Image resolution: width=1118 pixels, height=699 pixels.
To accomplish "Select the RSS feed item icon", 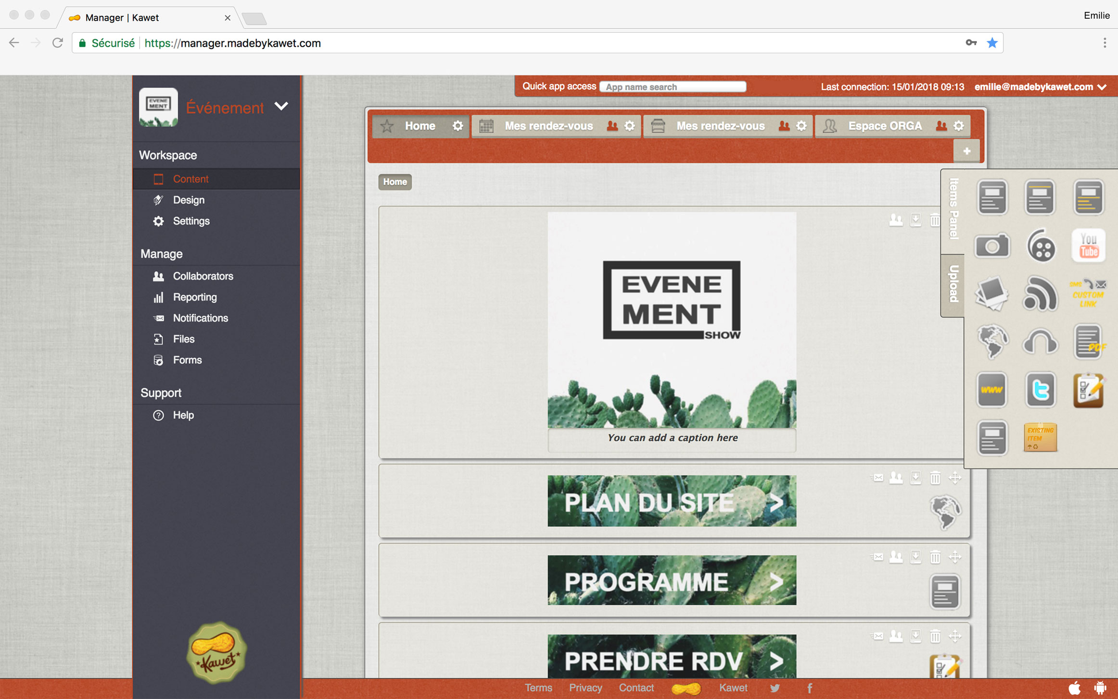I will (x=1040, y=294).
